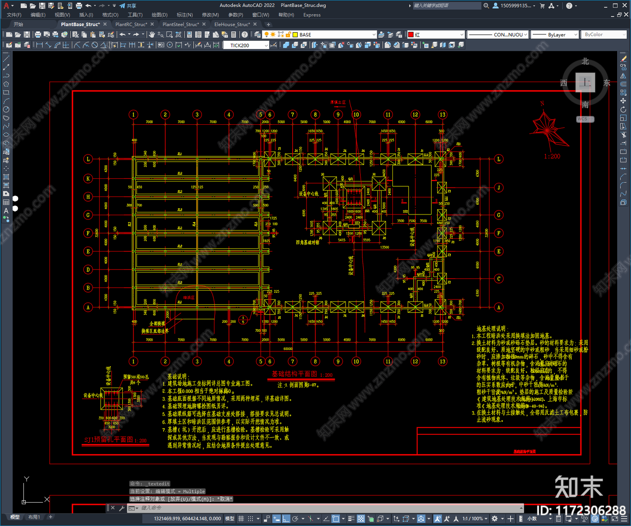Open the 标注(N) menu

(185, 15)
